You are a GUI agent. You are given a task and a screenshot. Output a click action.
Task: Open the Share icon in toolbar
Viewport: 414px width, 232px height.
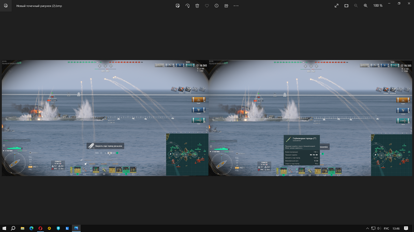click(x=226, y=5)
